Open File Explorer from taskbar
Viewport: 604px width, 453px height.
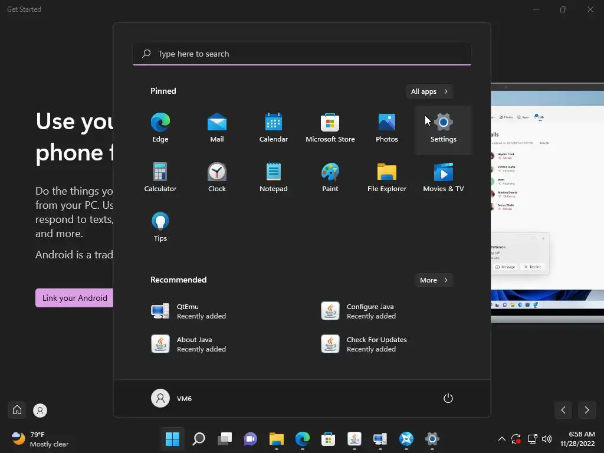click(x=277, y=439)
